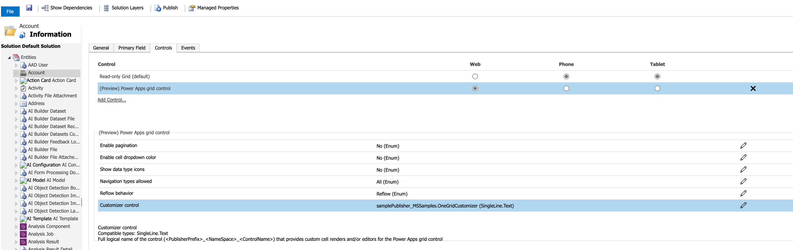Click Show Dependencies button label
Viewport: 793px width, 250px height.
click(x=71, y=8)
